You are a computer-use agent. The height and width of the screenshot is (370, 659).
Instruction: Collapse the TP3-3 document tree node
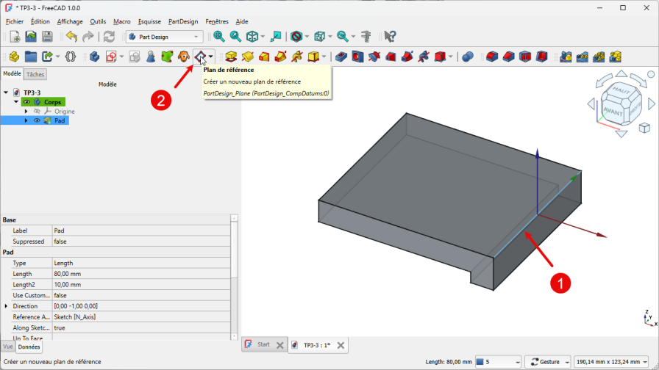coord(6,92)
